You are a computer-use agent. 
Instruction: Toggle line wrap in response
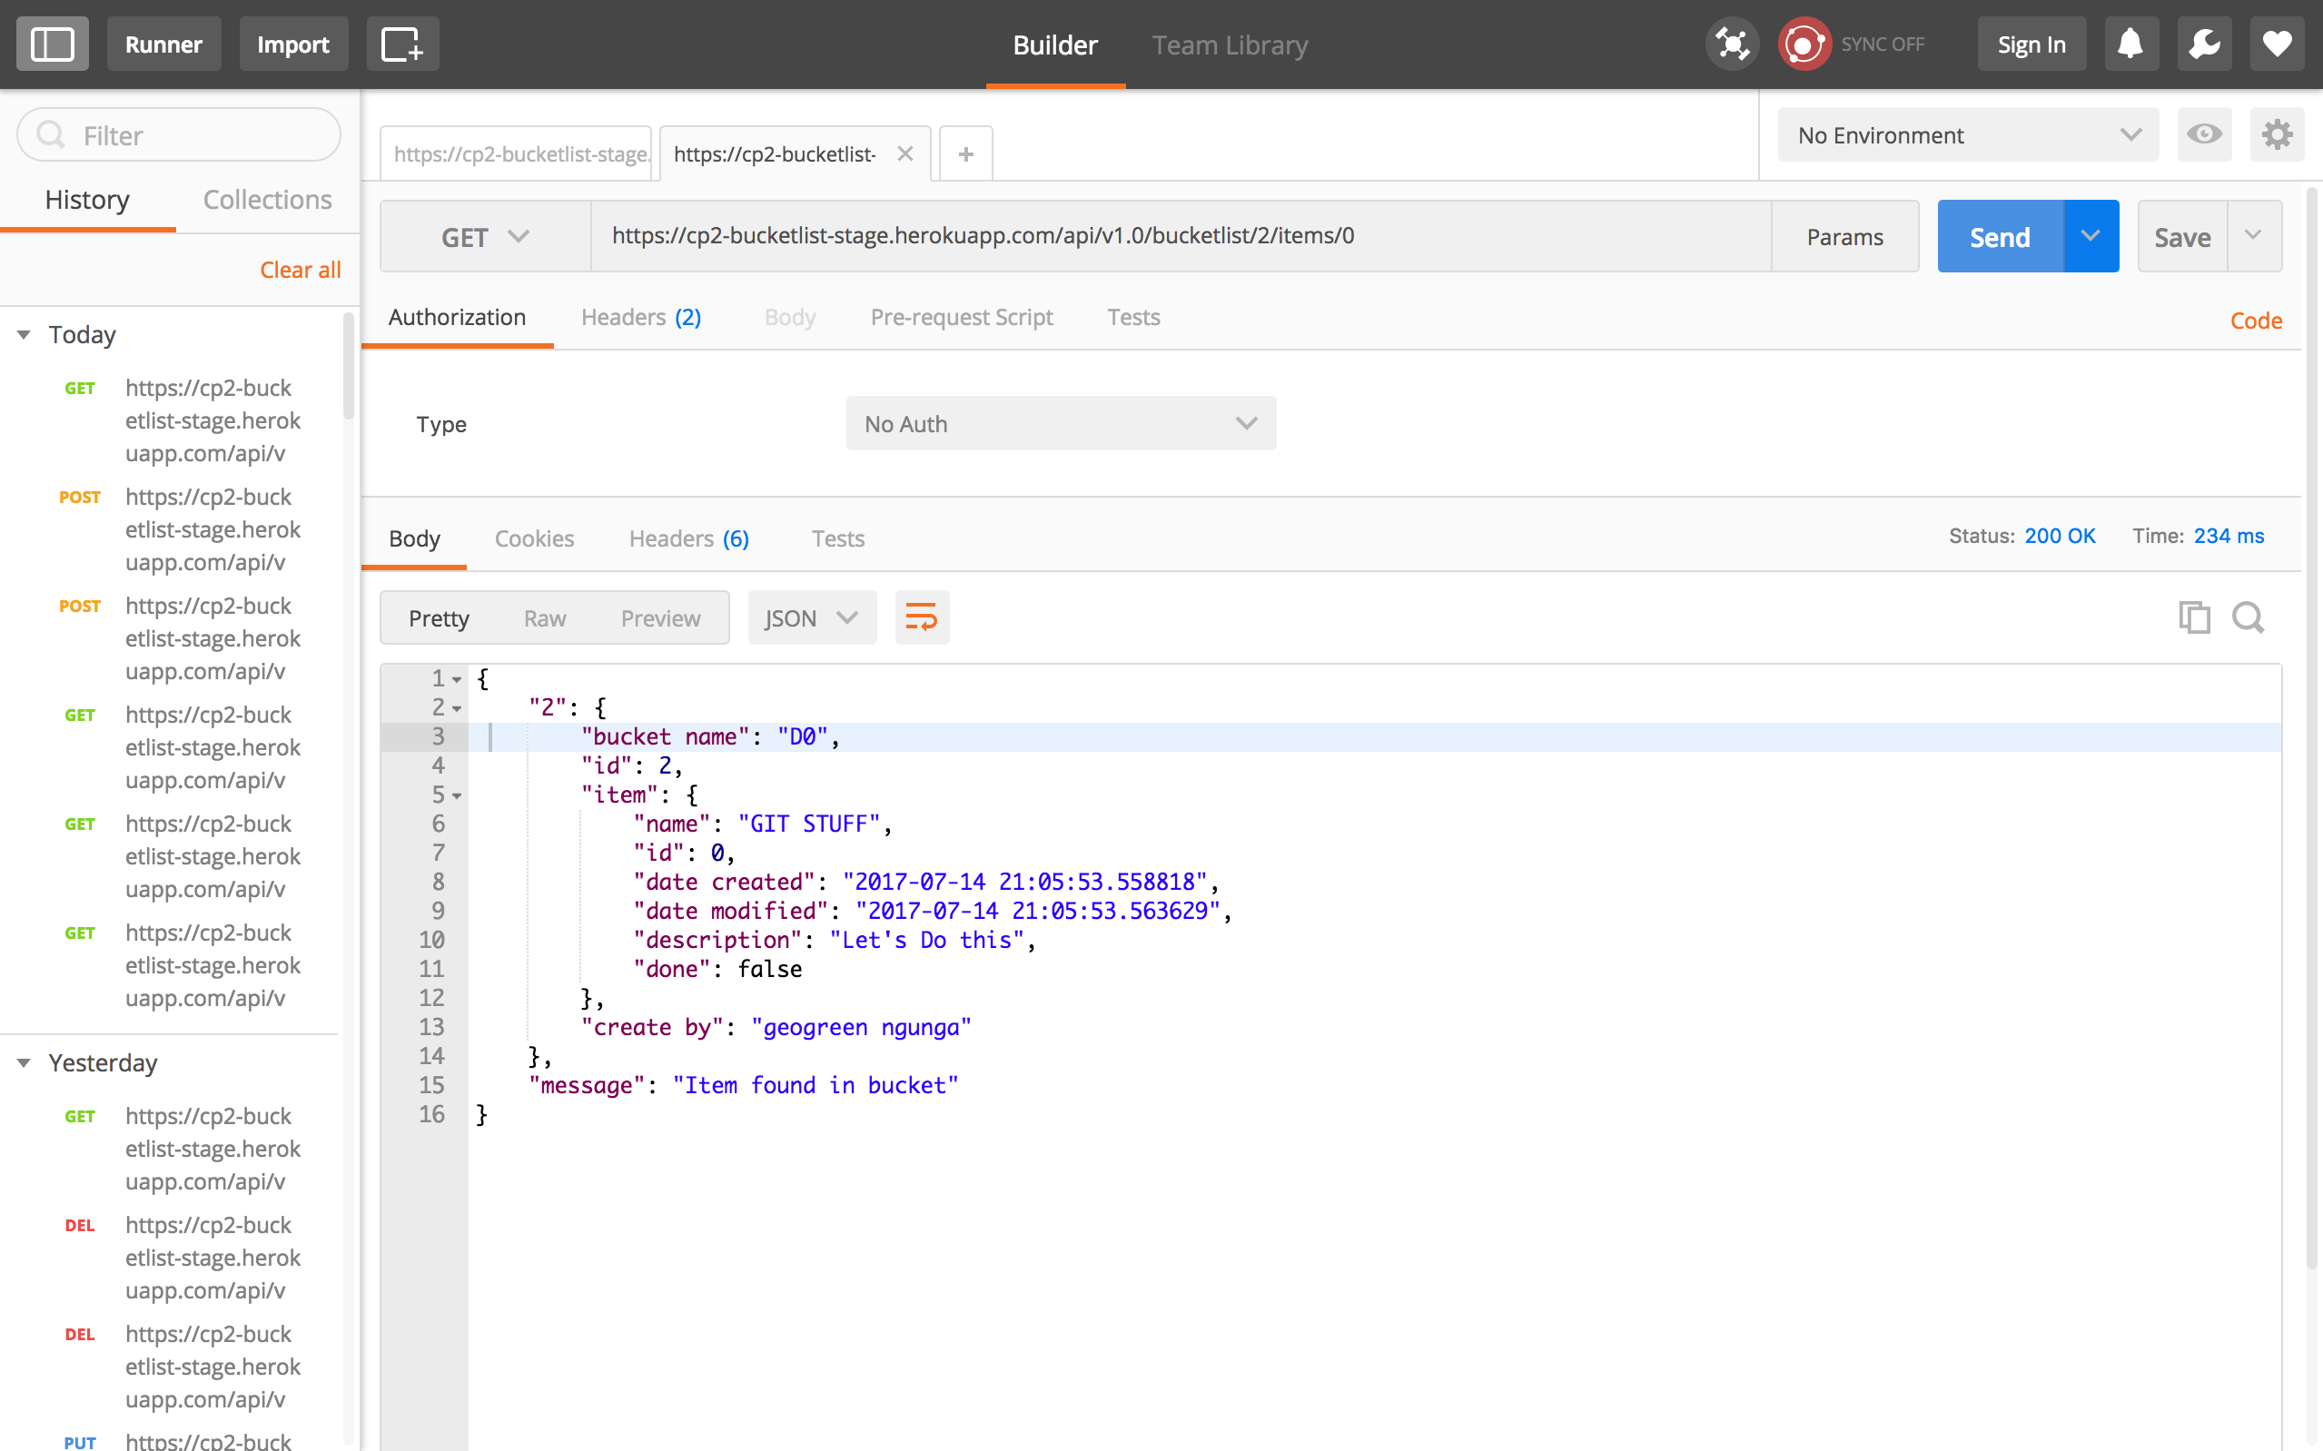click(921, 617)
